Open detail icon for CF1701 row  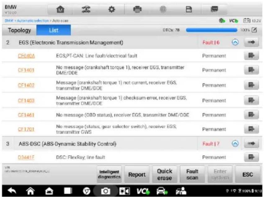click(x=251, y=129)
